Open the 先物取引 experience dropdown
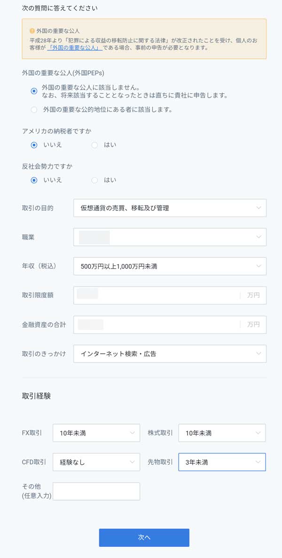 click(222, 462)
